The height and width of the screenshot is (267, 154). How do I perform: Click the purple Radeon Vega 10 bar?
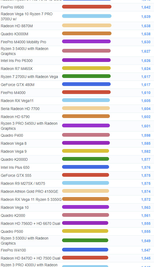[x=86, y=207]
